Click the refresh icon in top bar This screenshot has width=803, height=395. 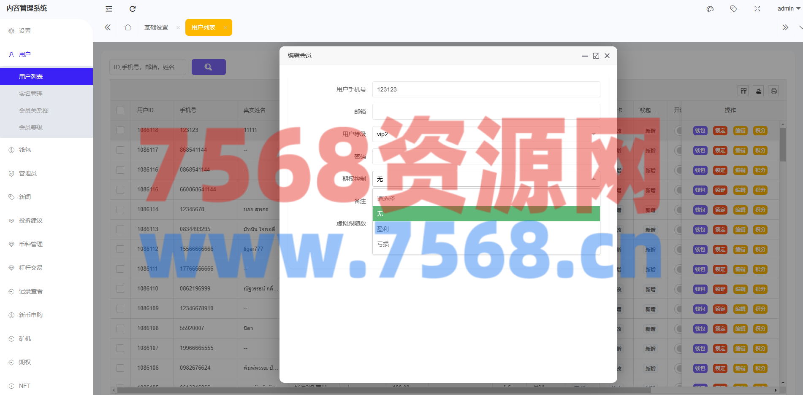(x=133, y=9)
